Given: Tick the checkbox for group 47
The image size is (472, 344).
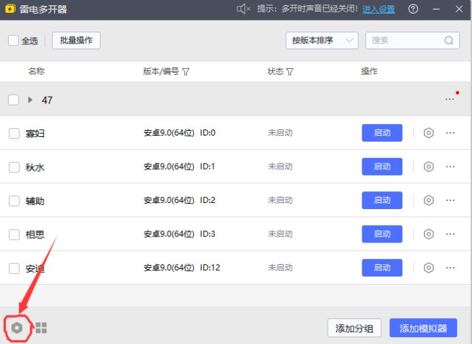Looking at the screenshot, I should pos(14,99).
